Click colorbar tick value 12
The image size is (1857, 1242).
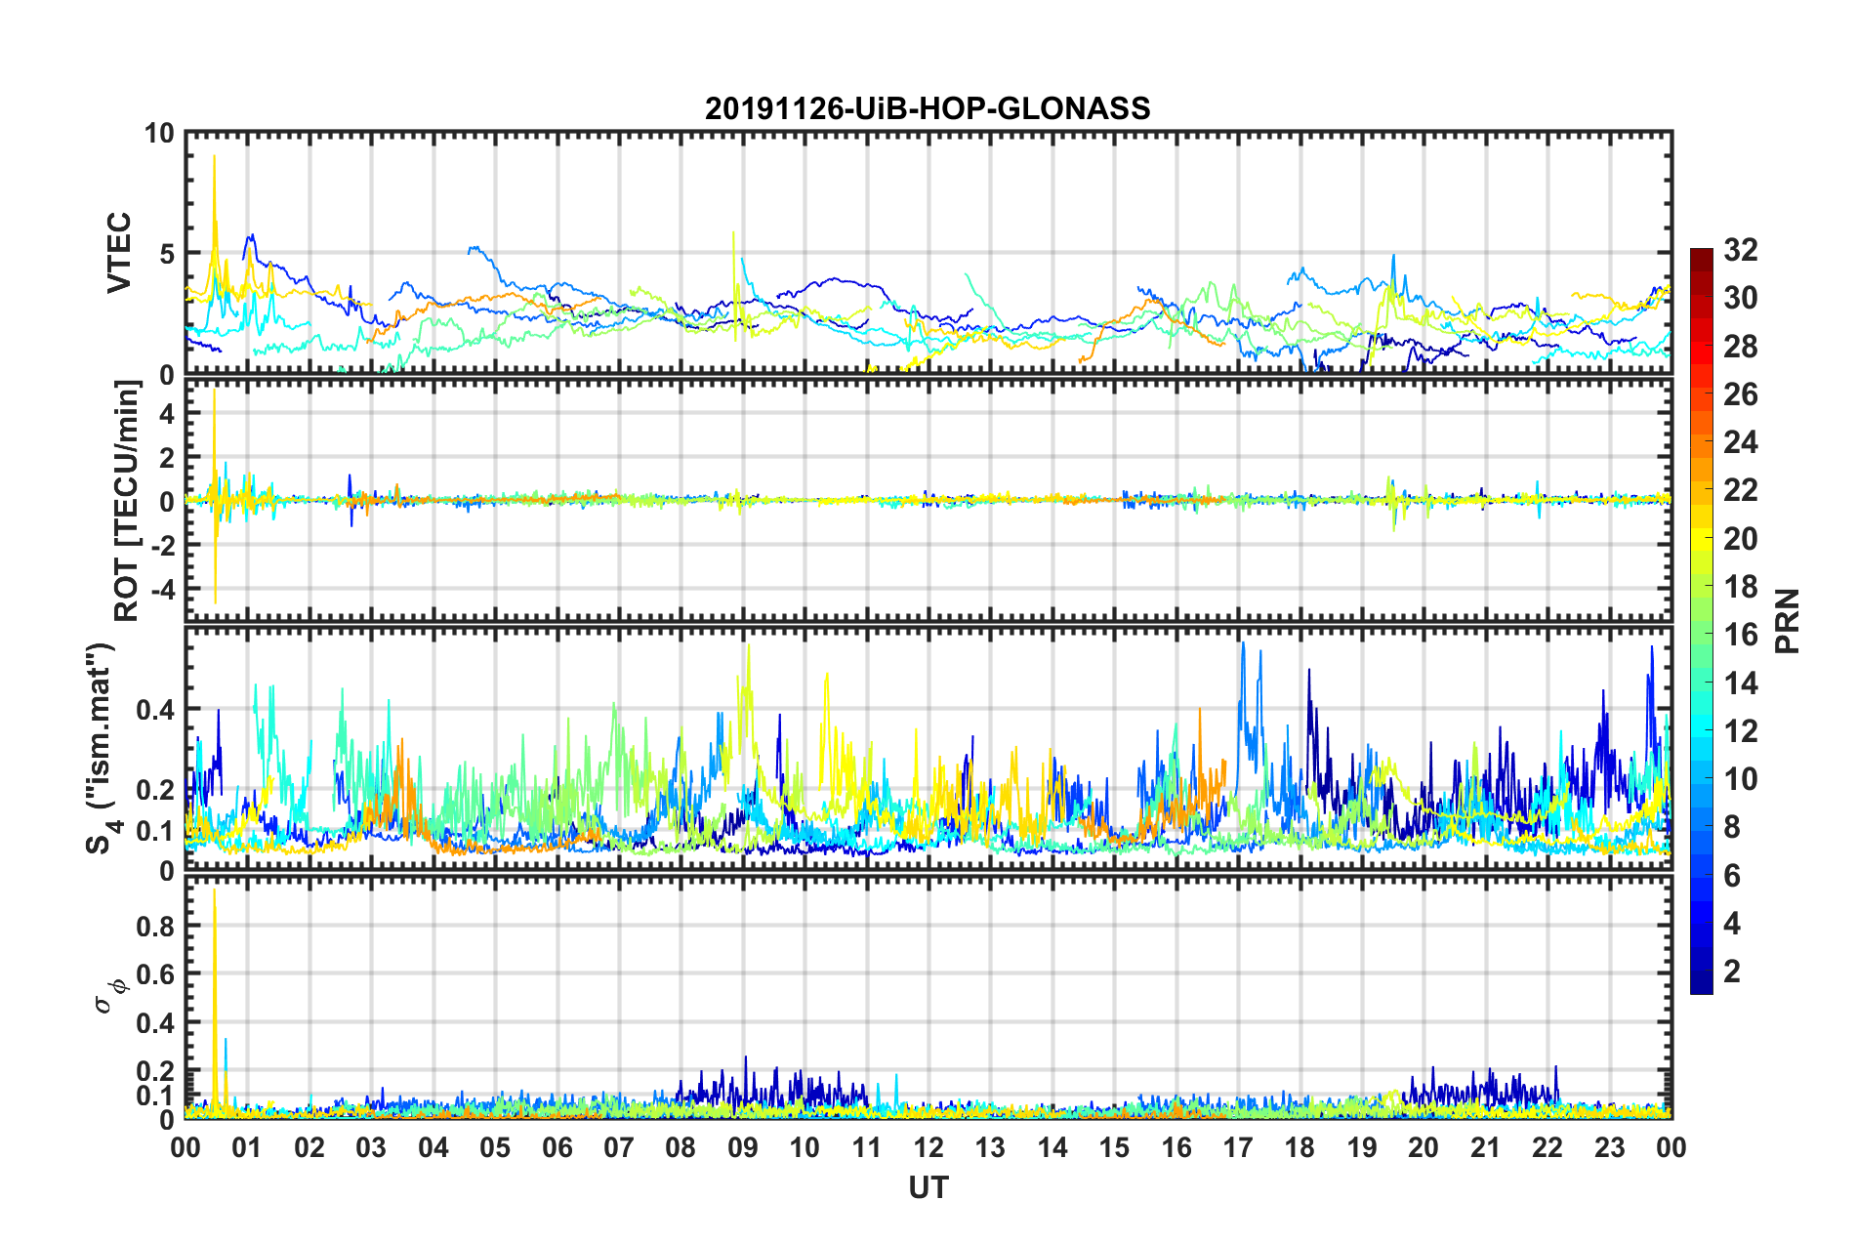1740,731
